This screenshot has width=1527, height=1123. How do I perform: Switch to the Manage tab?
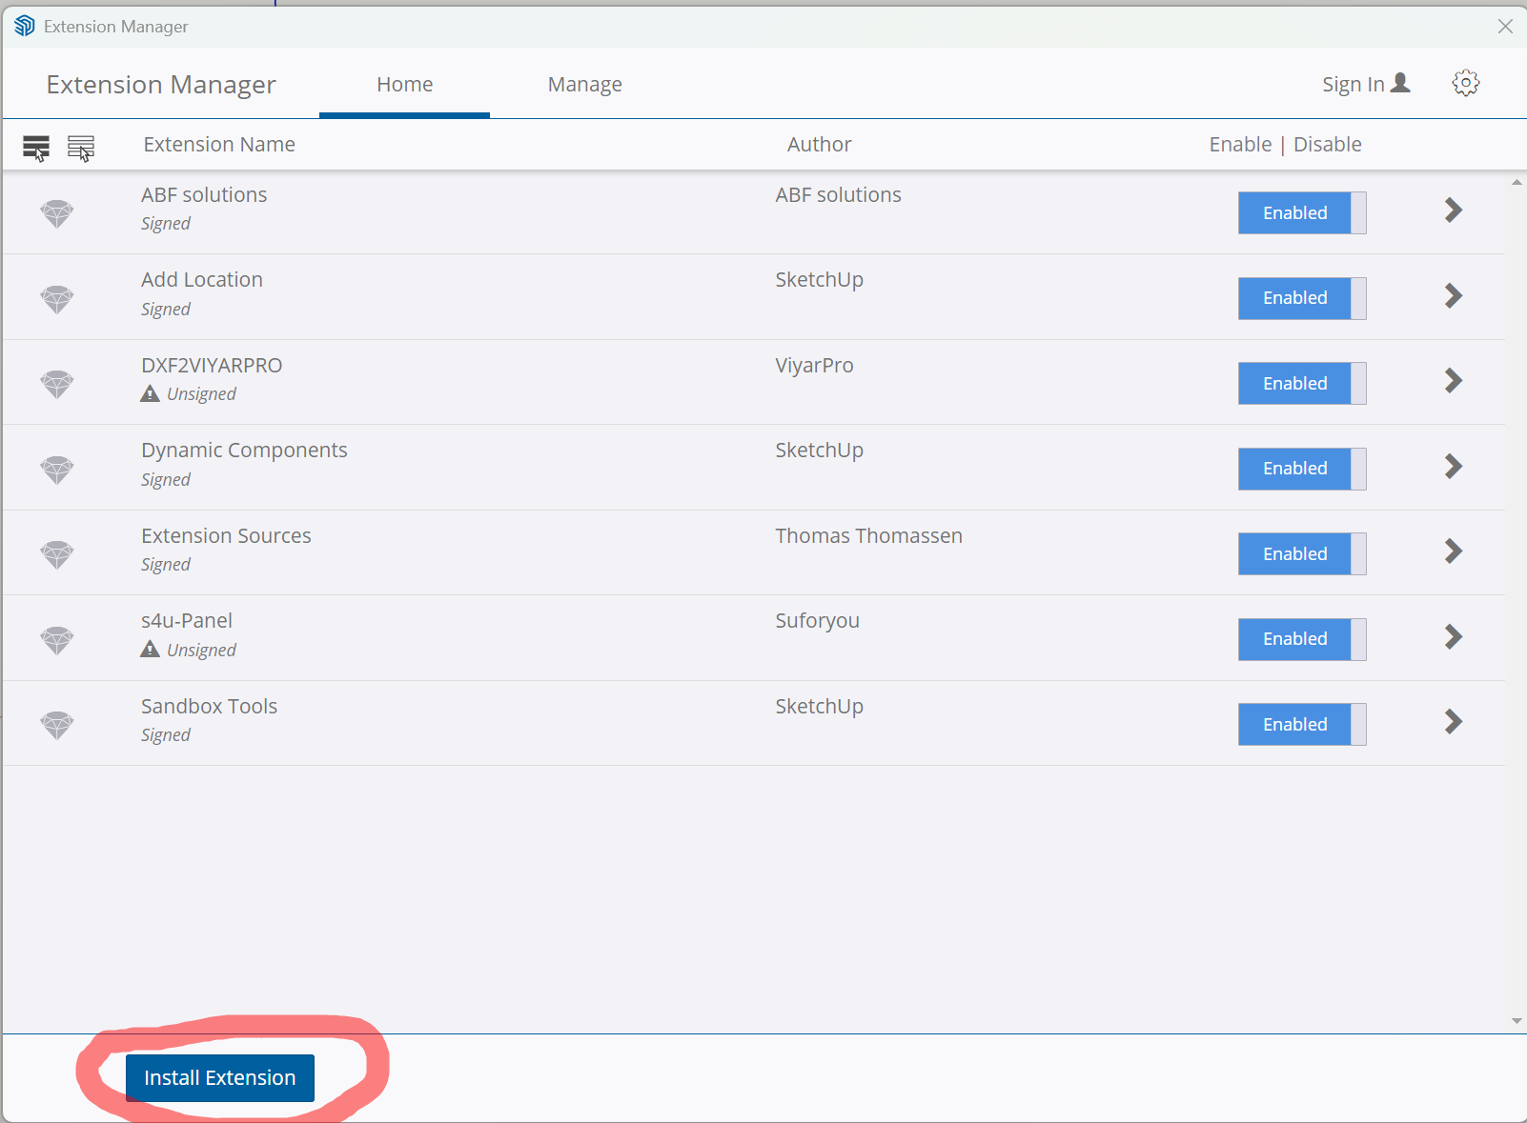click(584, 85)
